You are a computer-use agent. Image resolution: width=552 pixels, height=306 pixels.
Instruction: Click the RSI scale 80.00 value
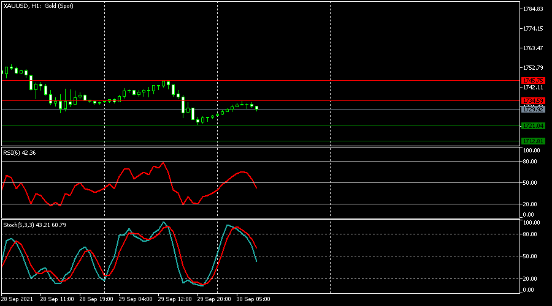click(530, 162)
